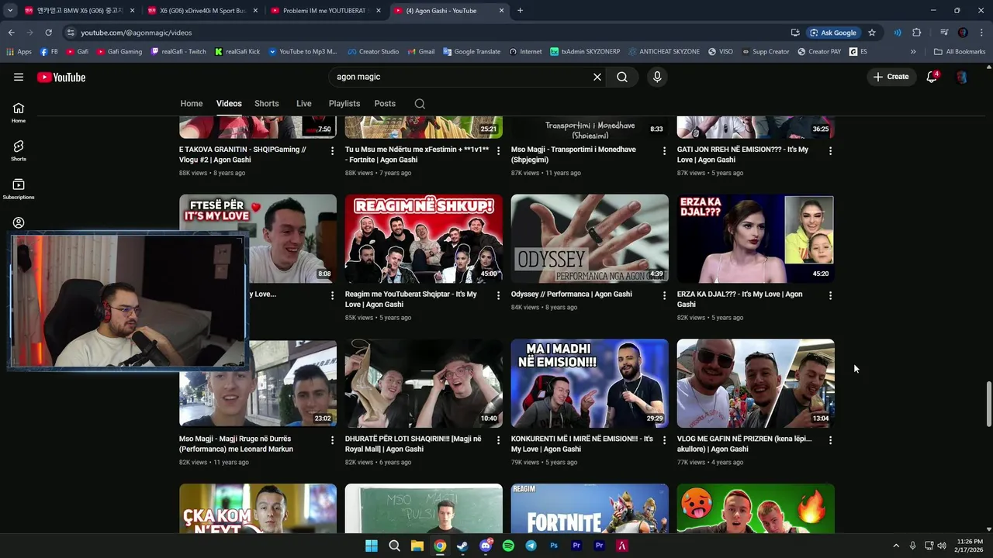Open taskbar clock showing 11:26 PM
Screen dimensions: 993x558
(x=970, y=546)
